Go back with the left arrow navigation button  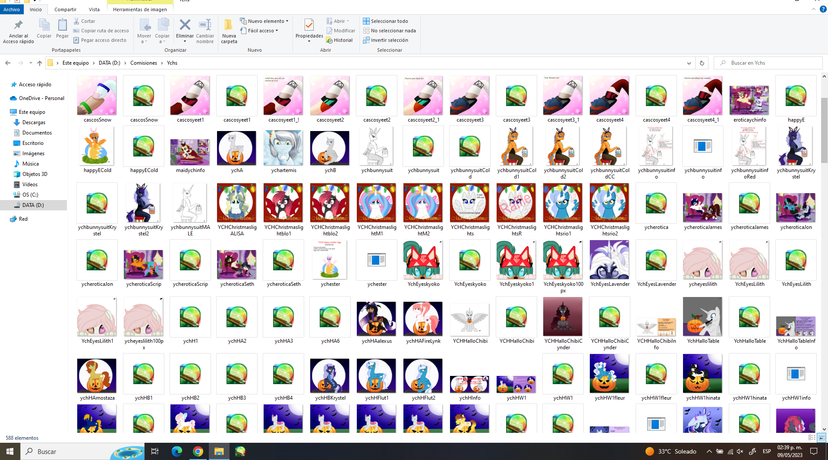tap(8, 63)
